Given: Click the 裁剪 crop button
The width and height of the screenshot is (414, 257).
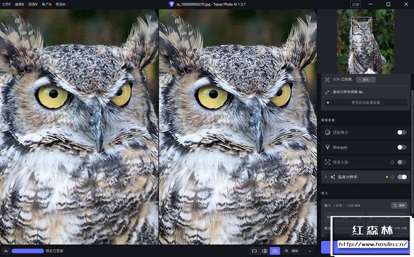Looking at the screenshot, I should (399, 205).
